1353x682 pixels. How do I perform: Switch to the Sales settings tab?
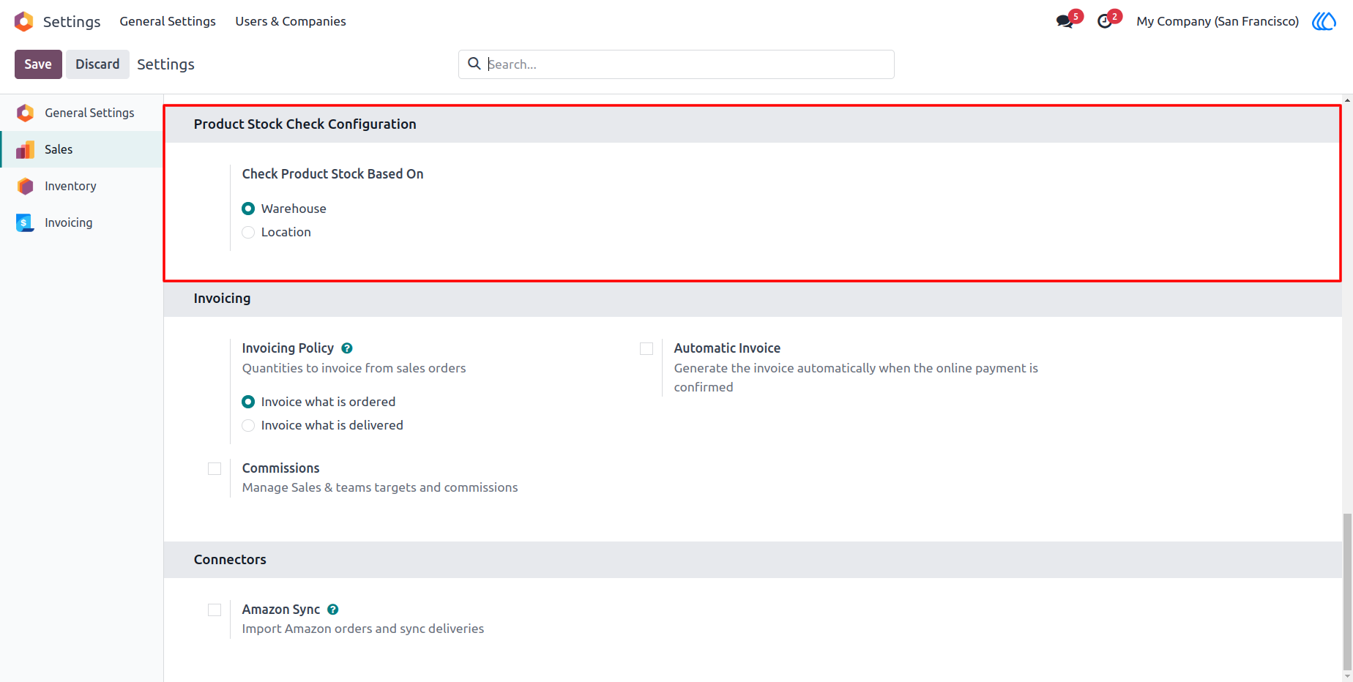81,149
